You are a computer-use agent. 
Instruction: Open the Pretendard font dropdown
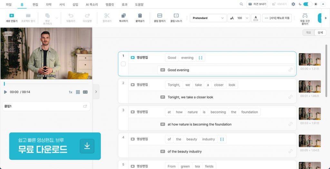pos(208,18)
